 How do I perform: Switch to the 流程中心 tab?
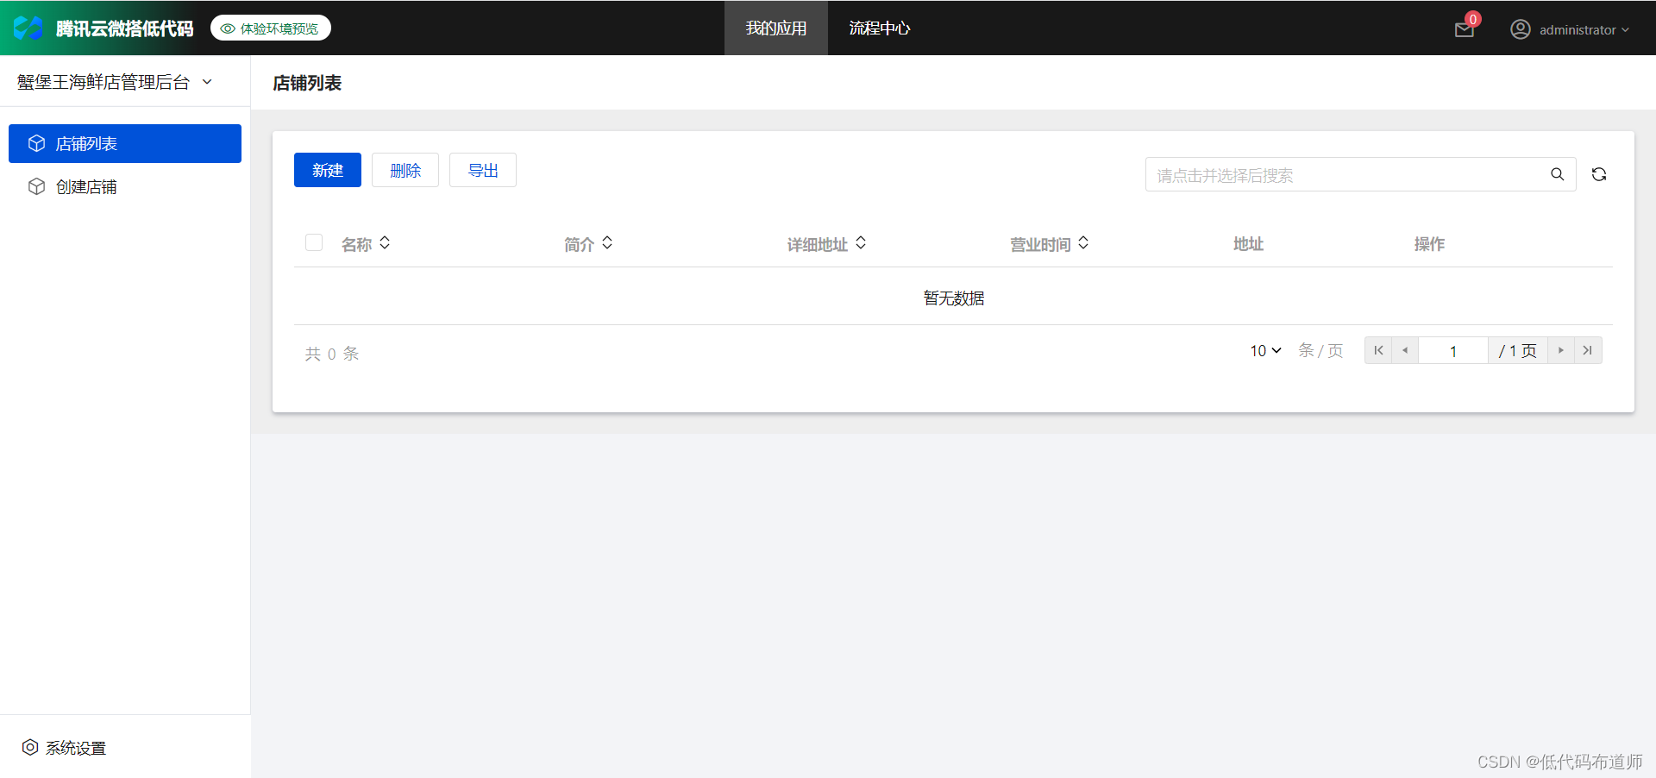click(x=879, y=28)
